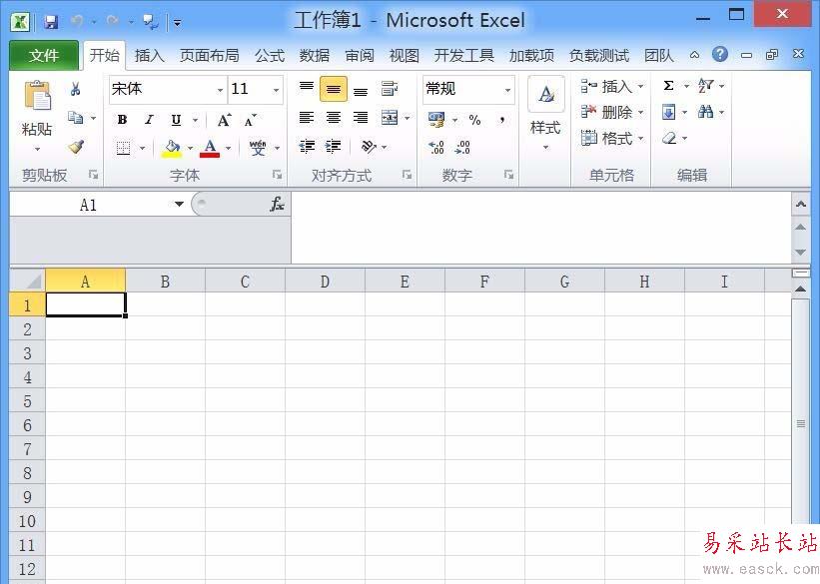Screen dimensions: 820x584
Task: Click the increase indent icon
Action: click(334, 147)
